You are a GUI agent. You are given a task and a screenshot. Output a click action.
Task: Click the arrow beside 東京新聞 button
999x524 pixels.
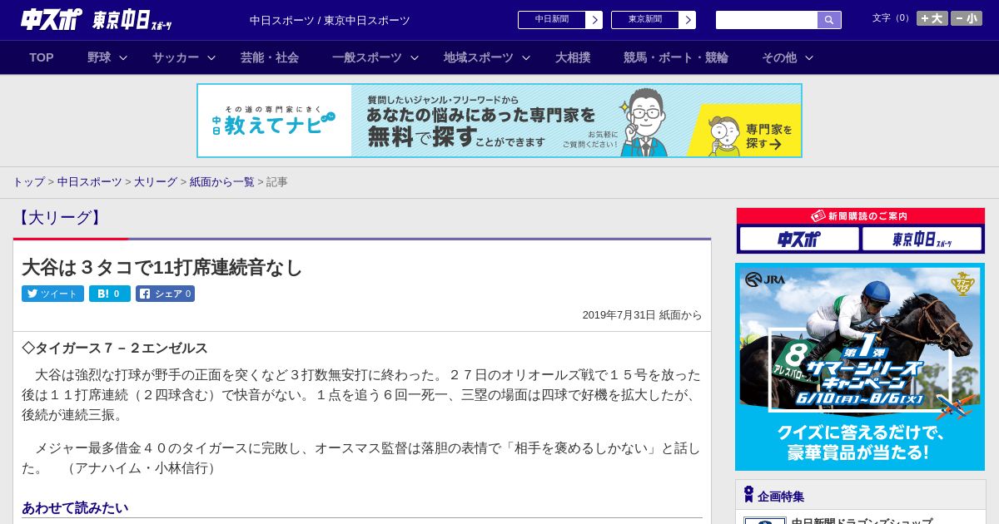[x=688, y=20]
